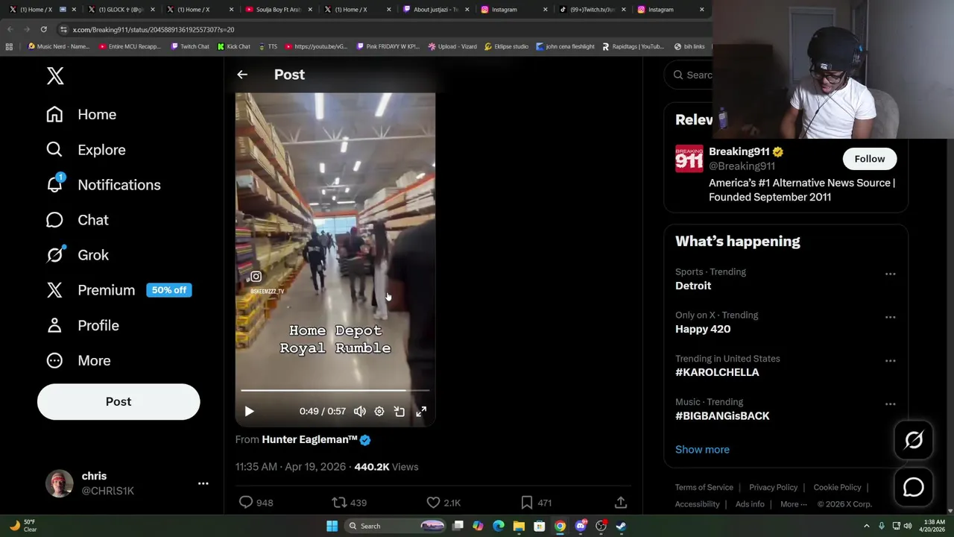Open Chrome apps grid in bookmarks bar
The height and width of the screenshot is (537, 954).
(9, 46)
